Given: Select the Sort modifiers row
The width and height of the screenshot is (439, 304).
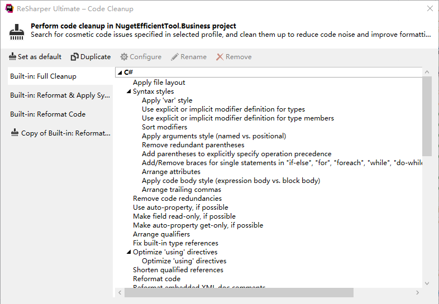Looking at the screenshot, I should [x=164, y=127].
